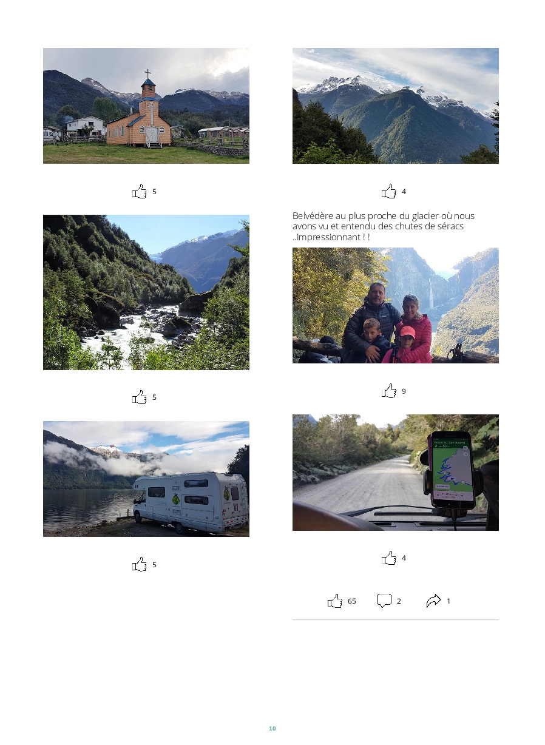Like the snowy mountain peak photo
Viewport: 545px width, 745px height.
tap(389, 192)
